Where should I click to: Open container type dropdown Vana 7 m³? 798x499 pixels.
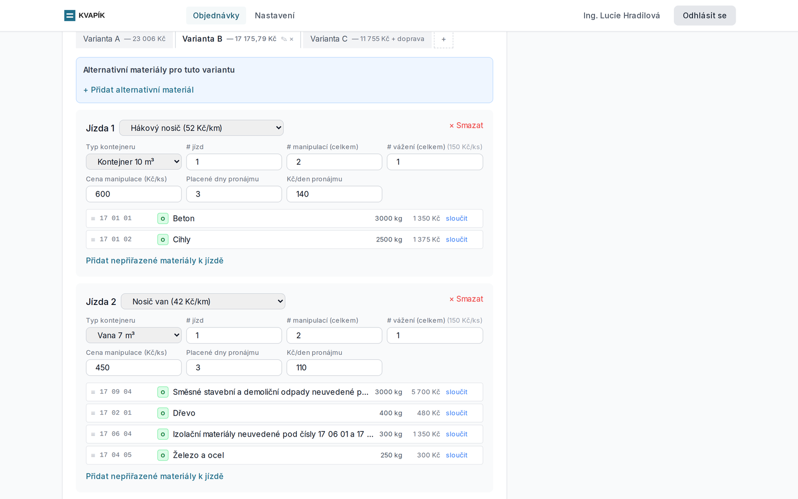click(x=134, y=335)
